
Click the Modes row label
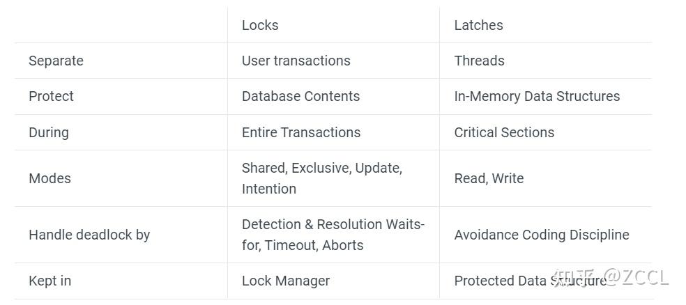point(49,178)
